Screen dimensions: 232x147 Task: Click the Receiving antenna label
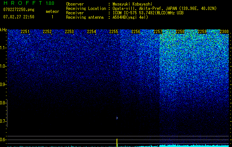click(85, 17)
